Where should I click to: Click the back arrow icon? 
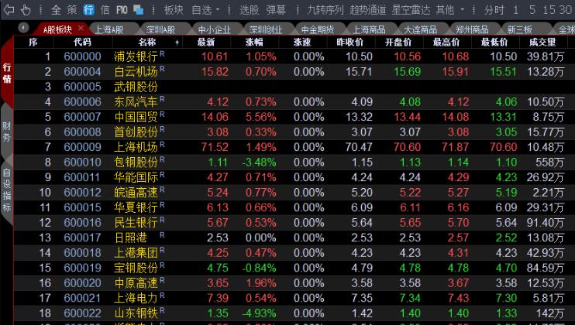click(9, 9)
